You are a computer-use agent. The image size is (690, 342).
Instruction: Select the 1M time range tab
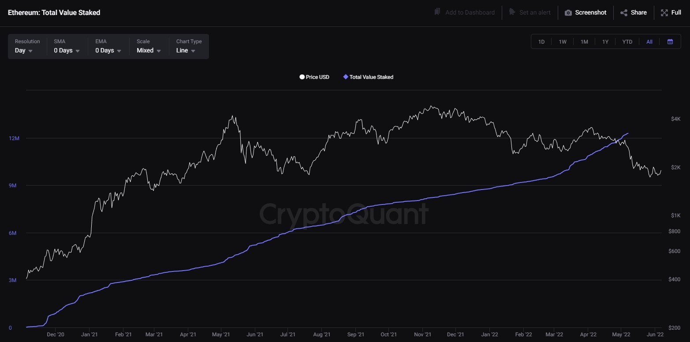coord(584,41)
